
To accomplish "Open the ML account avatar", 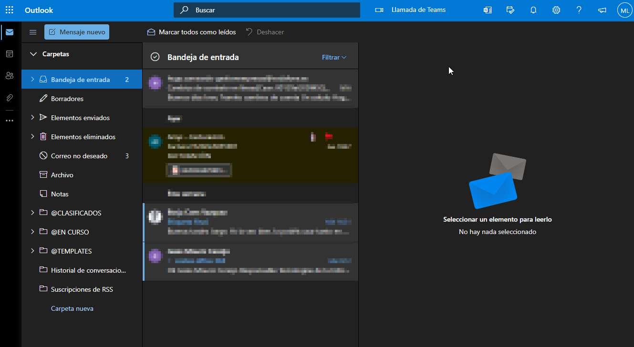I will coord(624,10).
